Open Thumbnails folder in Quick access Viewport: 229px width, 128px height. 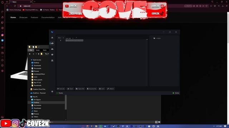36,85
